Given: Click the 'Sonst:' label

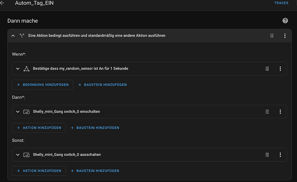Looking at the screenshot, I should [18, 140].
